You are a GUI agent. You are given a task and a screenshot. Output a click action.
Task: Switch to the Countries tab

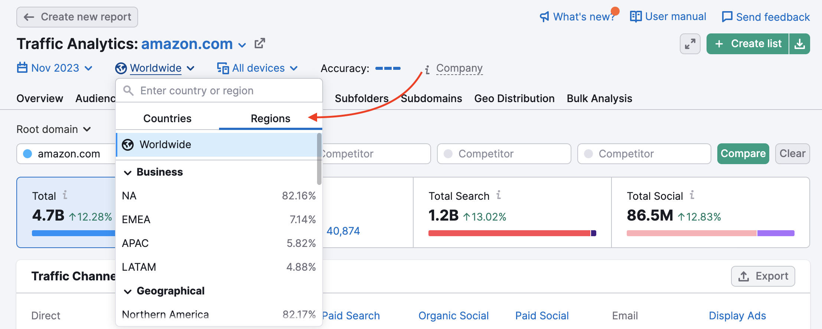point(167,118)
